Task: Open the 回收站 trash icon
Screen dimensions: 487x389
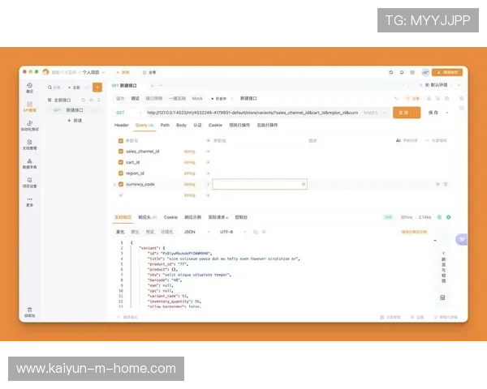Action: pos(30,311)
